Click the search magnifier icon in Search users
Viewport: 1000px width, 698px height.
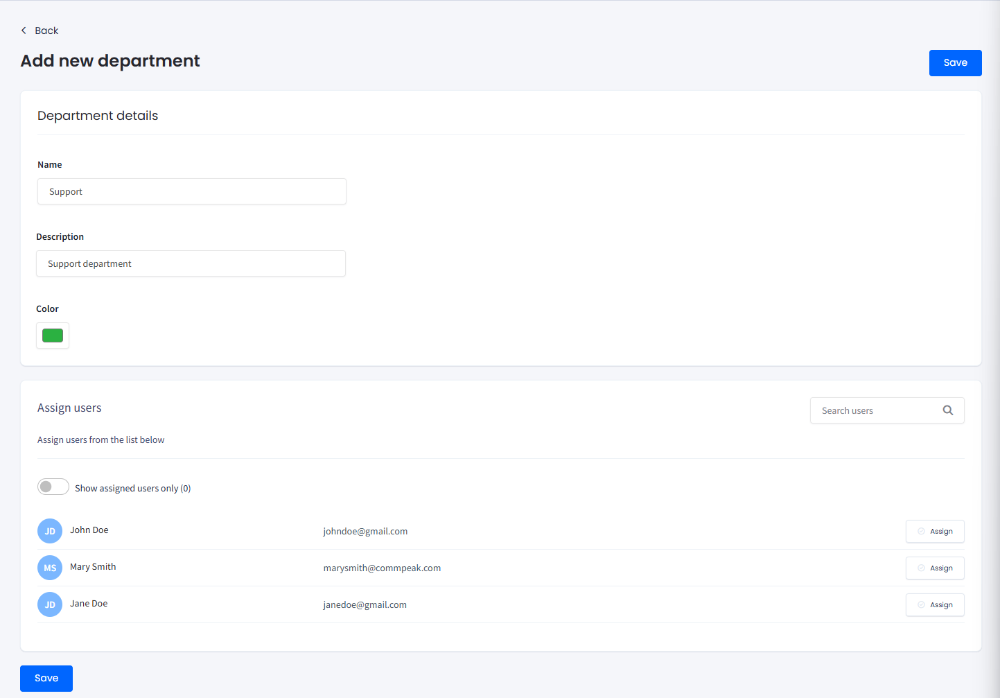click(947, 410)
